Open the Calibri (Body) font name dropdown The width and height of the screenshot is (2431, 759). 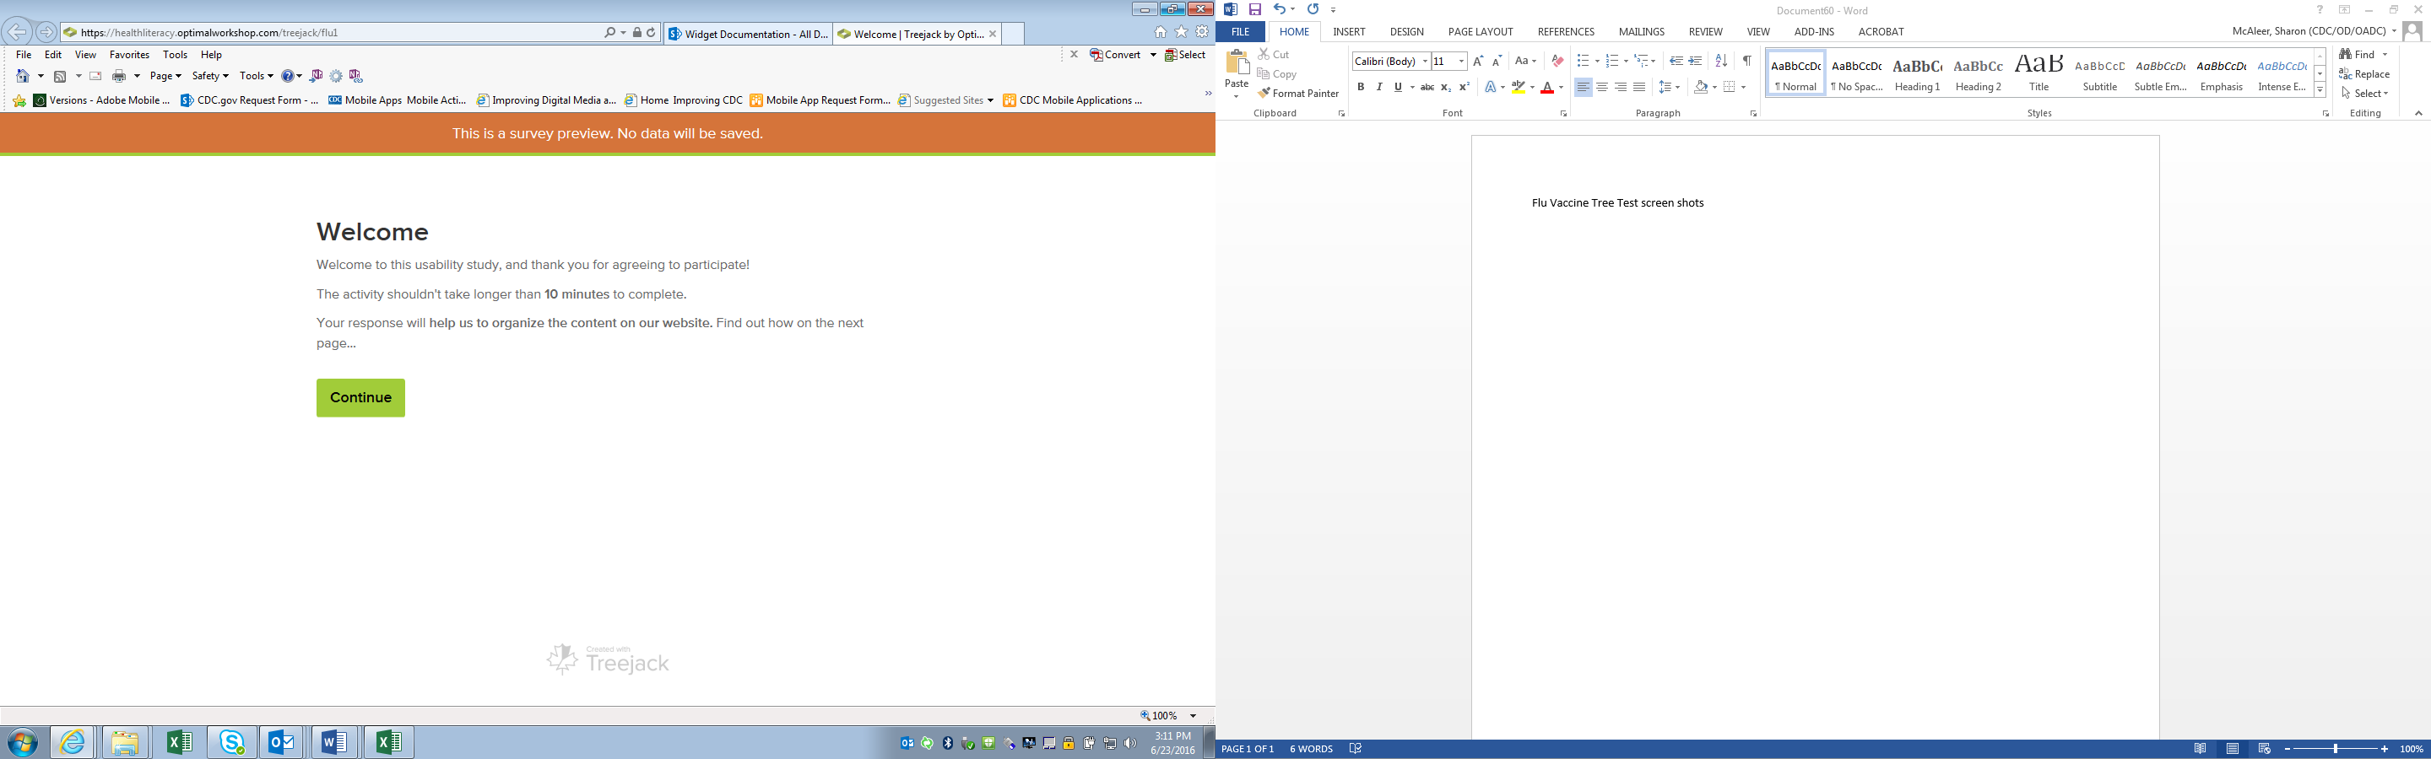(x=1425, y=62)
